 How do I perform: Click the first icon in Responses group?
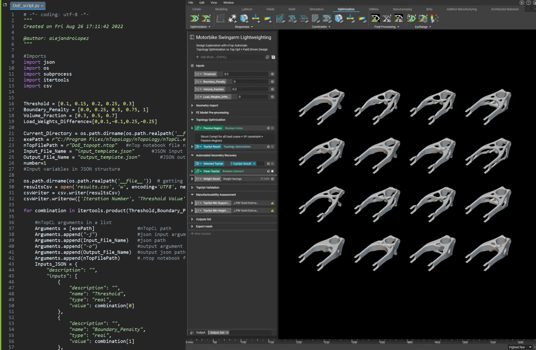[221, 18]
